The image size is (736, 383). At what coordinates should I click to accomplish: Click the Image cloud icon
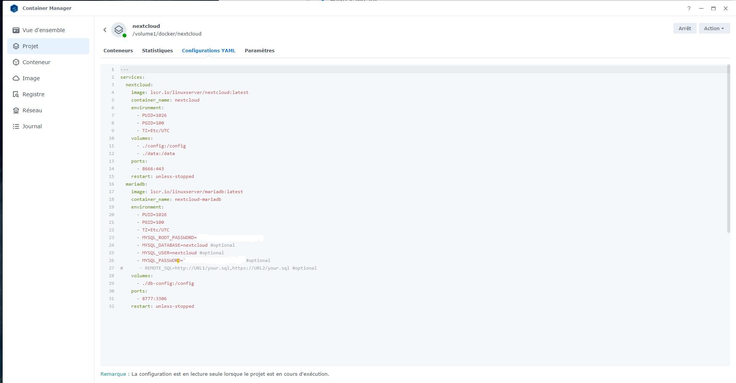(16, 78)
